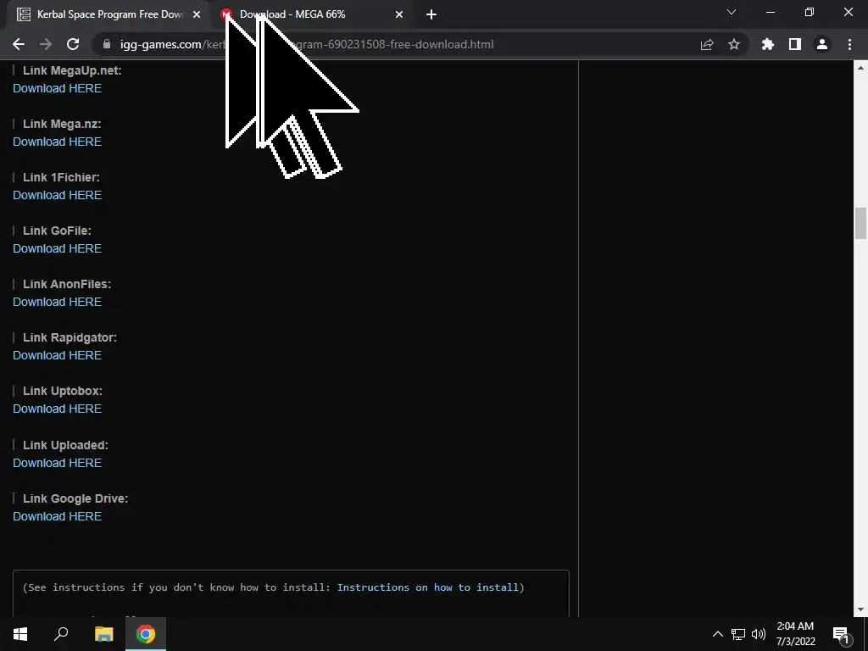Click the Link MegaUp.net: label

[x=72, y=70]
